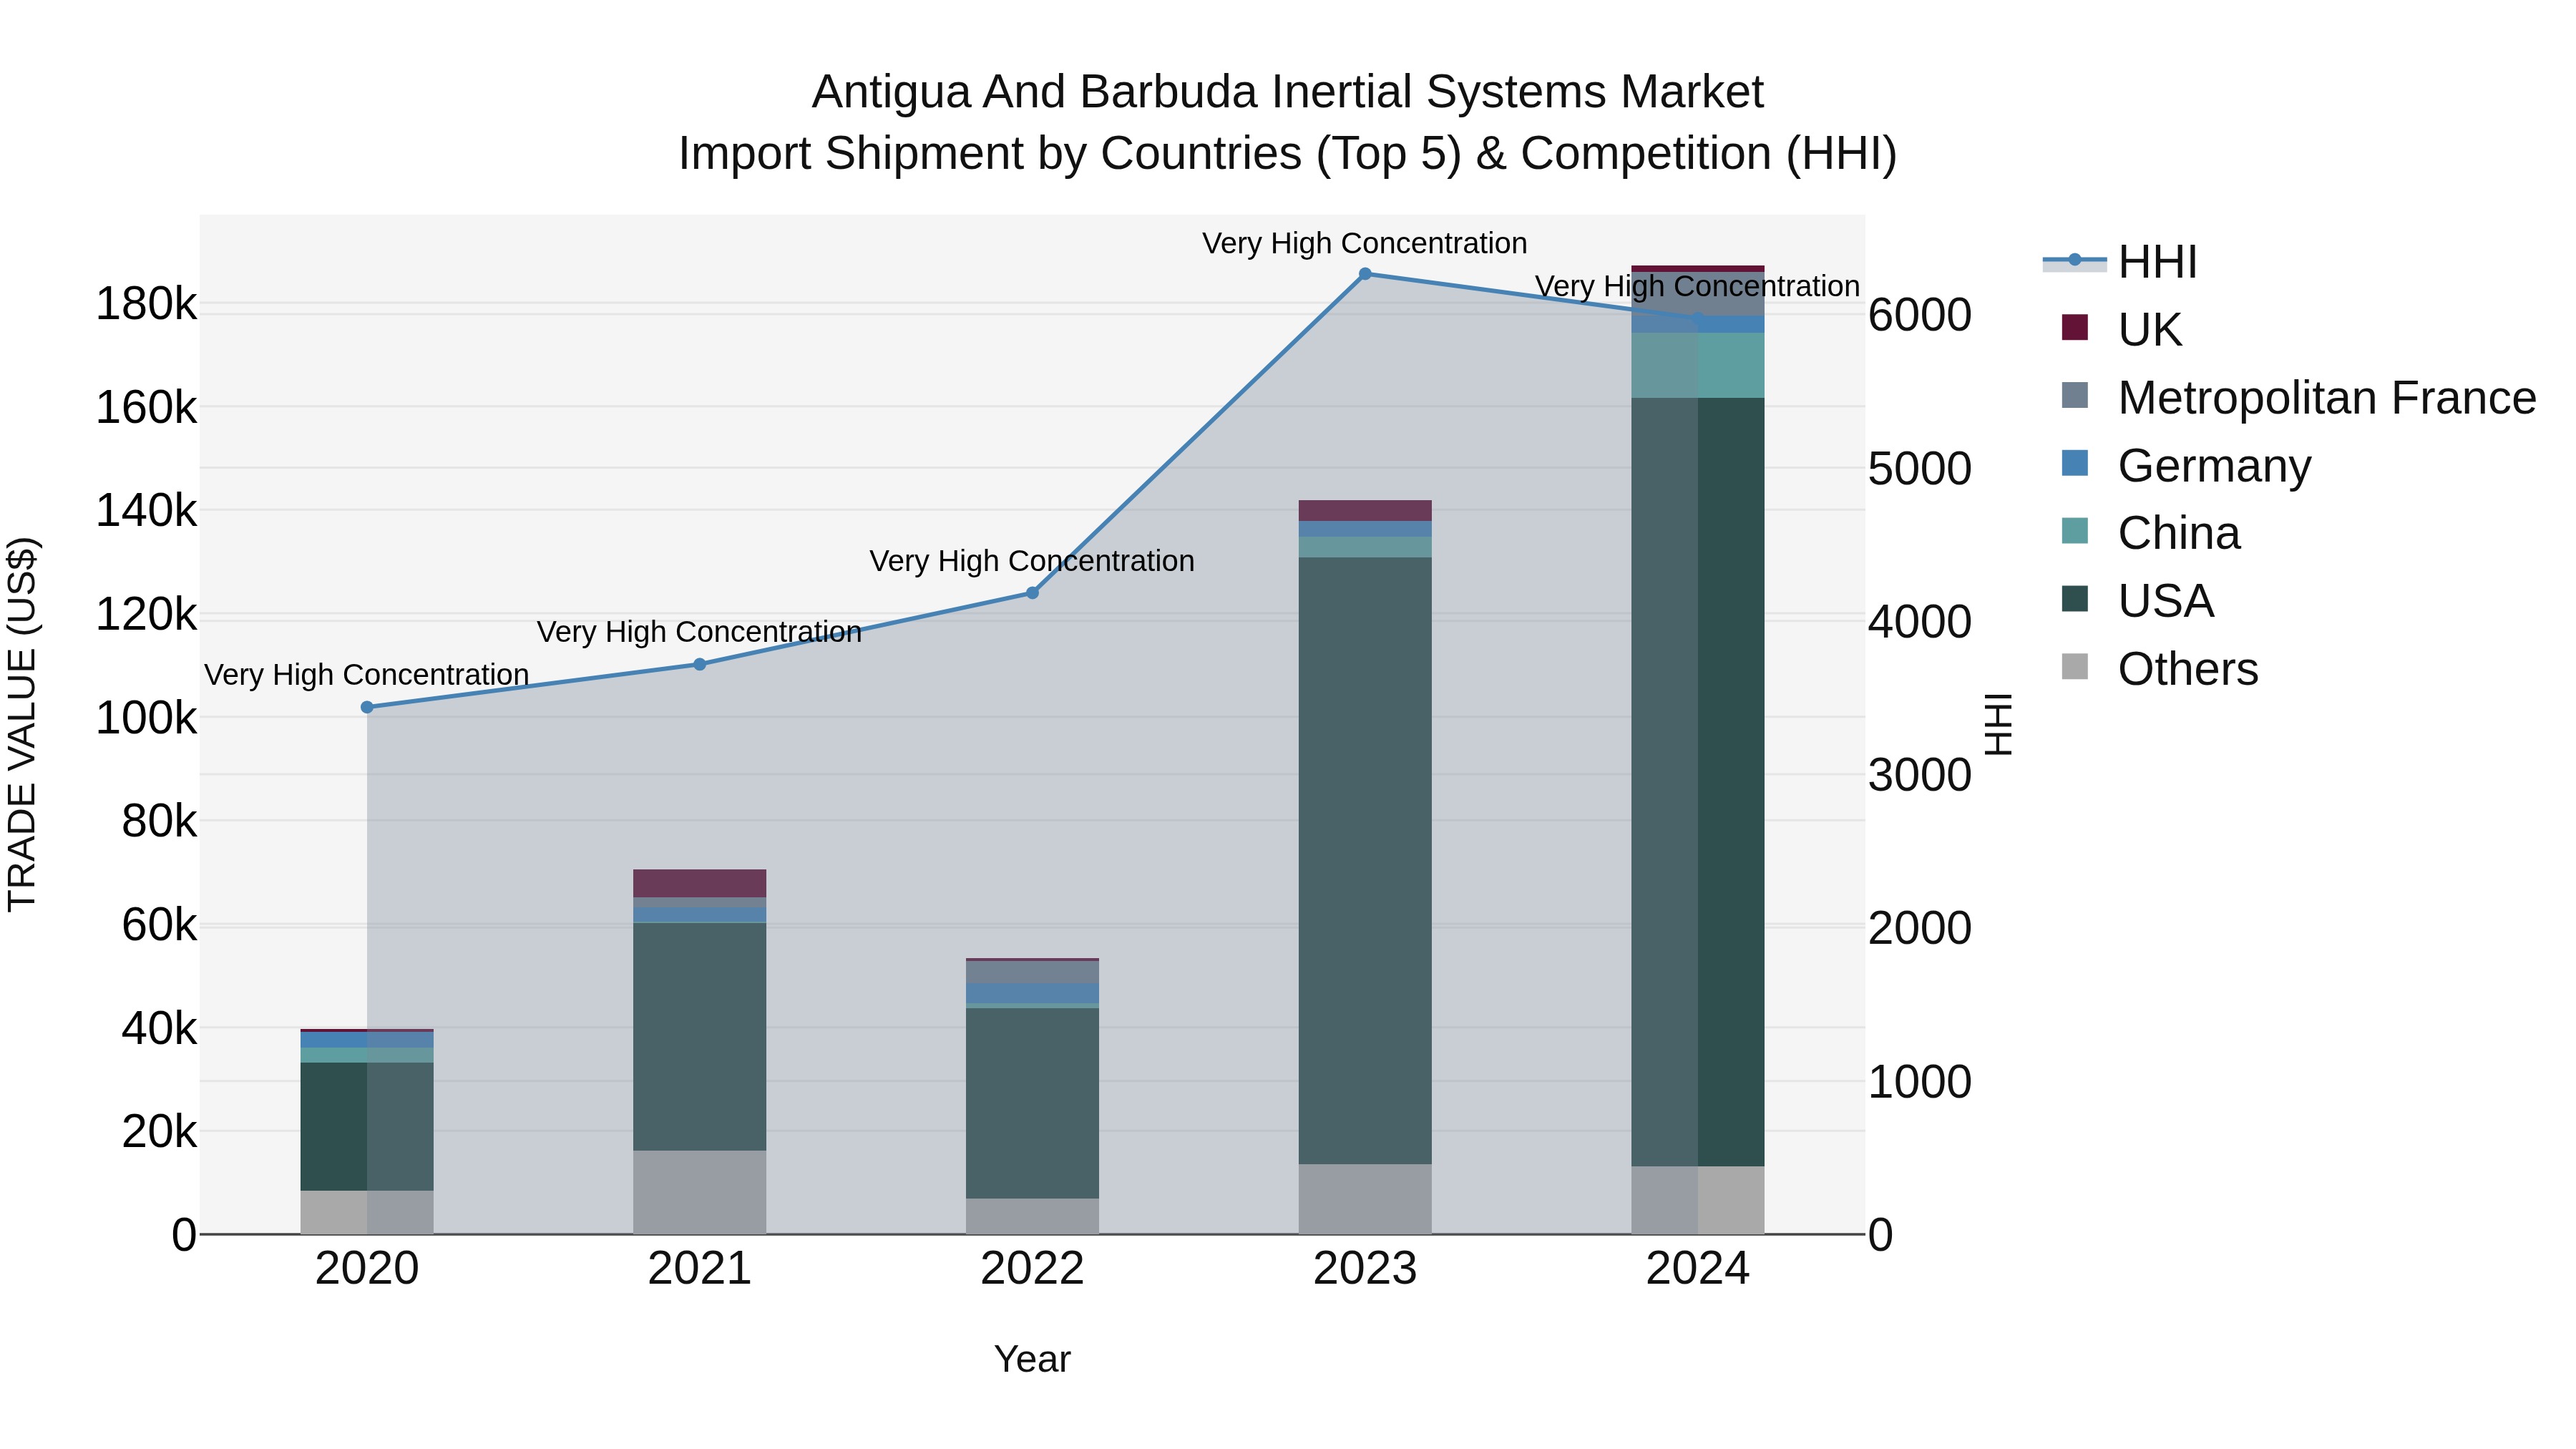
Task: Click the China segment of 2024 bar
Action: (x=1698, y=365)
